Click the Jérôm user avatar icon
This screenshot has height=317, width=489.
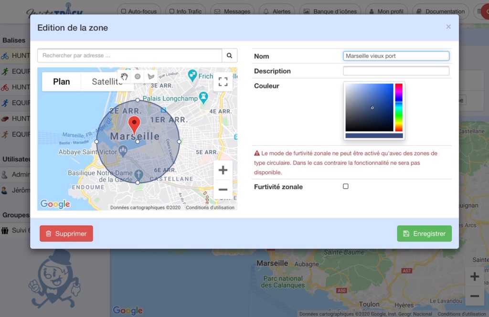[5, 190]
